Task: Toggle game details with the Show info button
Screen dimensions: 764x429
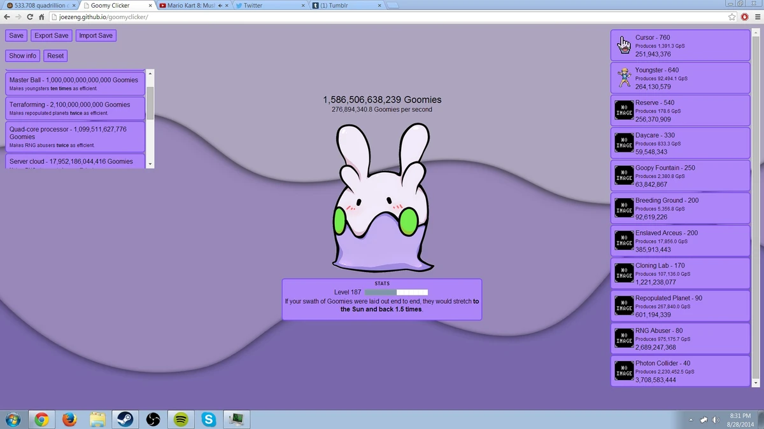Action: pyautogui.click(x=22, y=55)
